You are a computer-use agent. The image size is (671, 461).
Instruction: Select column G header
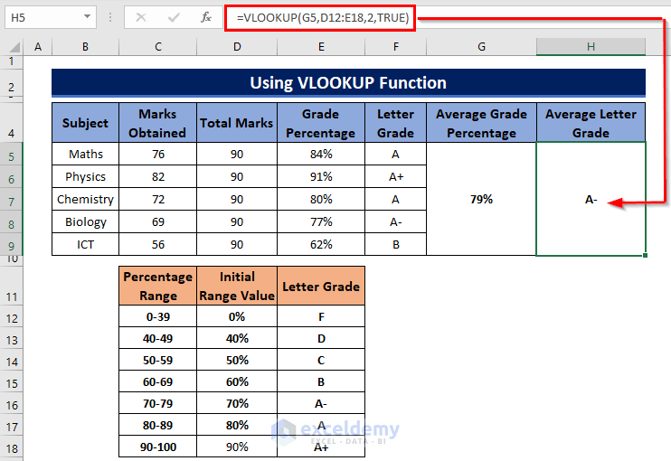click(481, 47)
